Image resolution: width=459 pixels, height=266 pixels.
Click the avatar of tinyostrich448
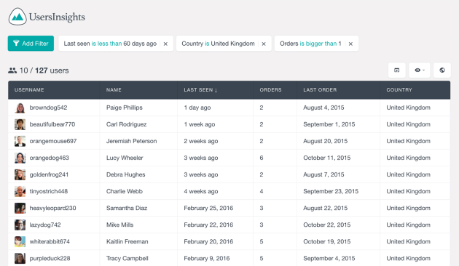(20, 192)
